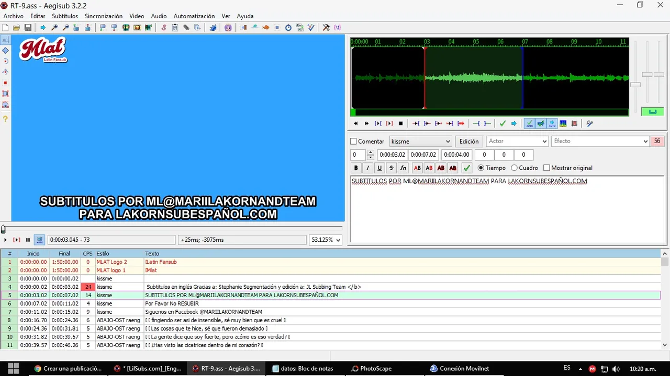Set primary color first AB swatch
The image size is (670, 376).
point(417,168)
